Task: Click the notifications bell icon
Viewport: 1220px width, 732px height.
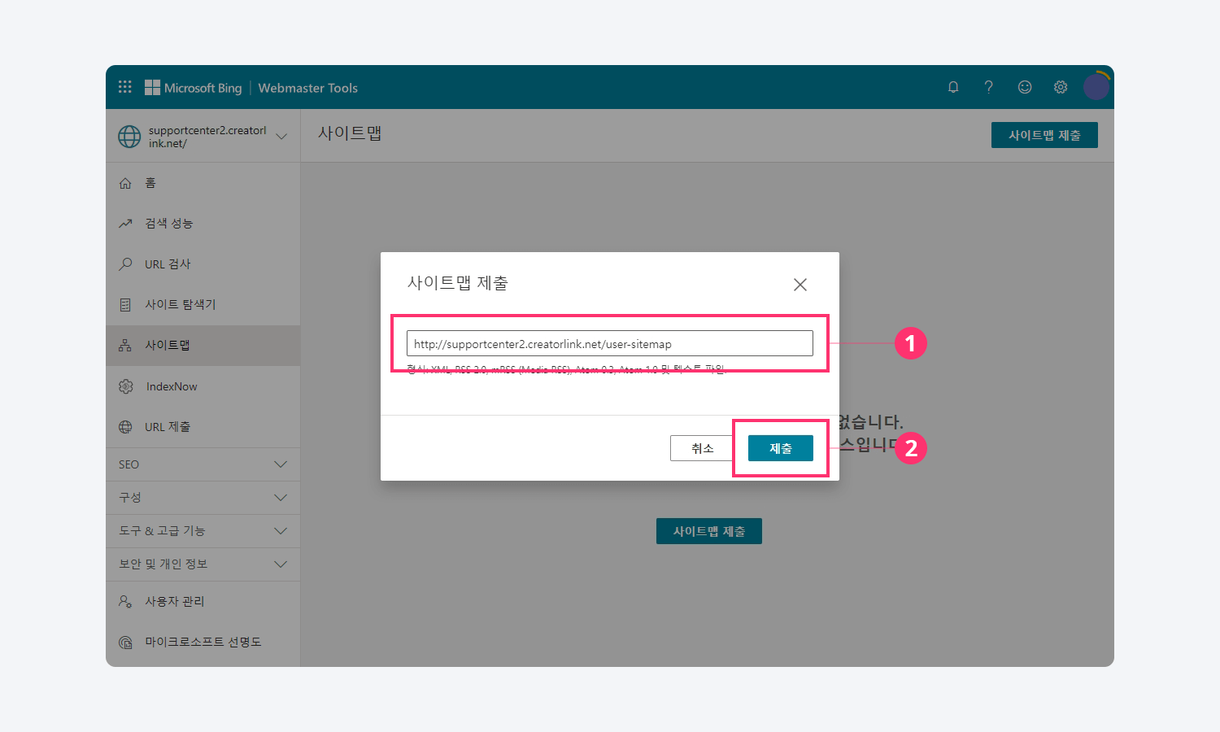Action: (953, 87)
